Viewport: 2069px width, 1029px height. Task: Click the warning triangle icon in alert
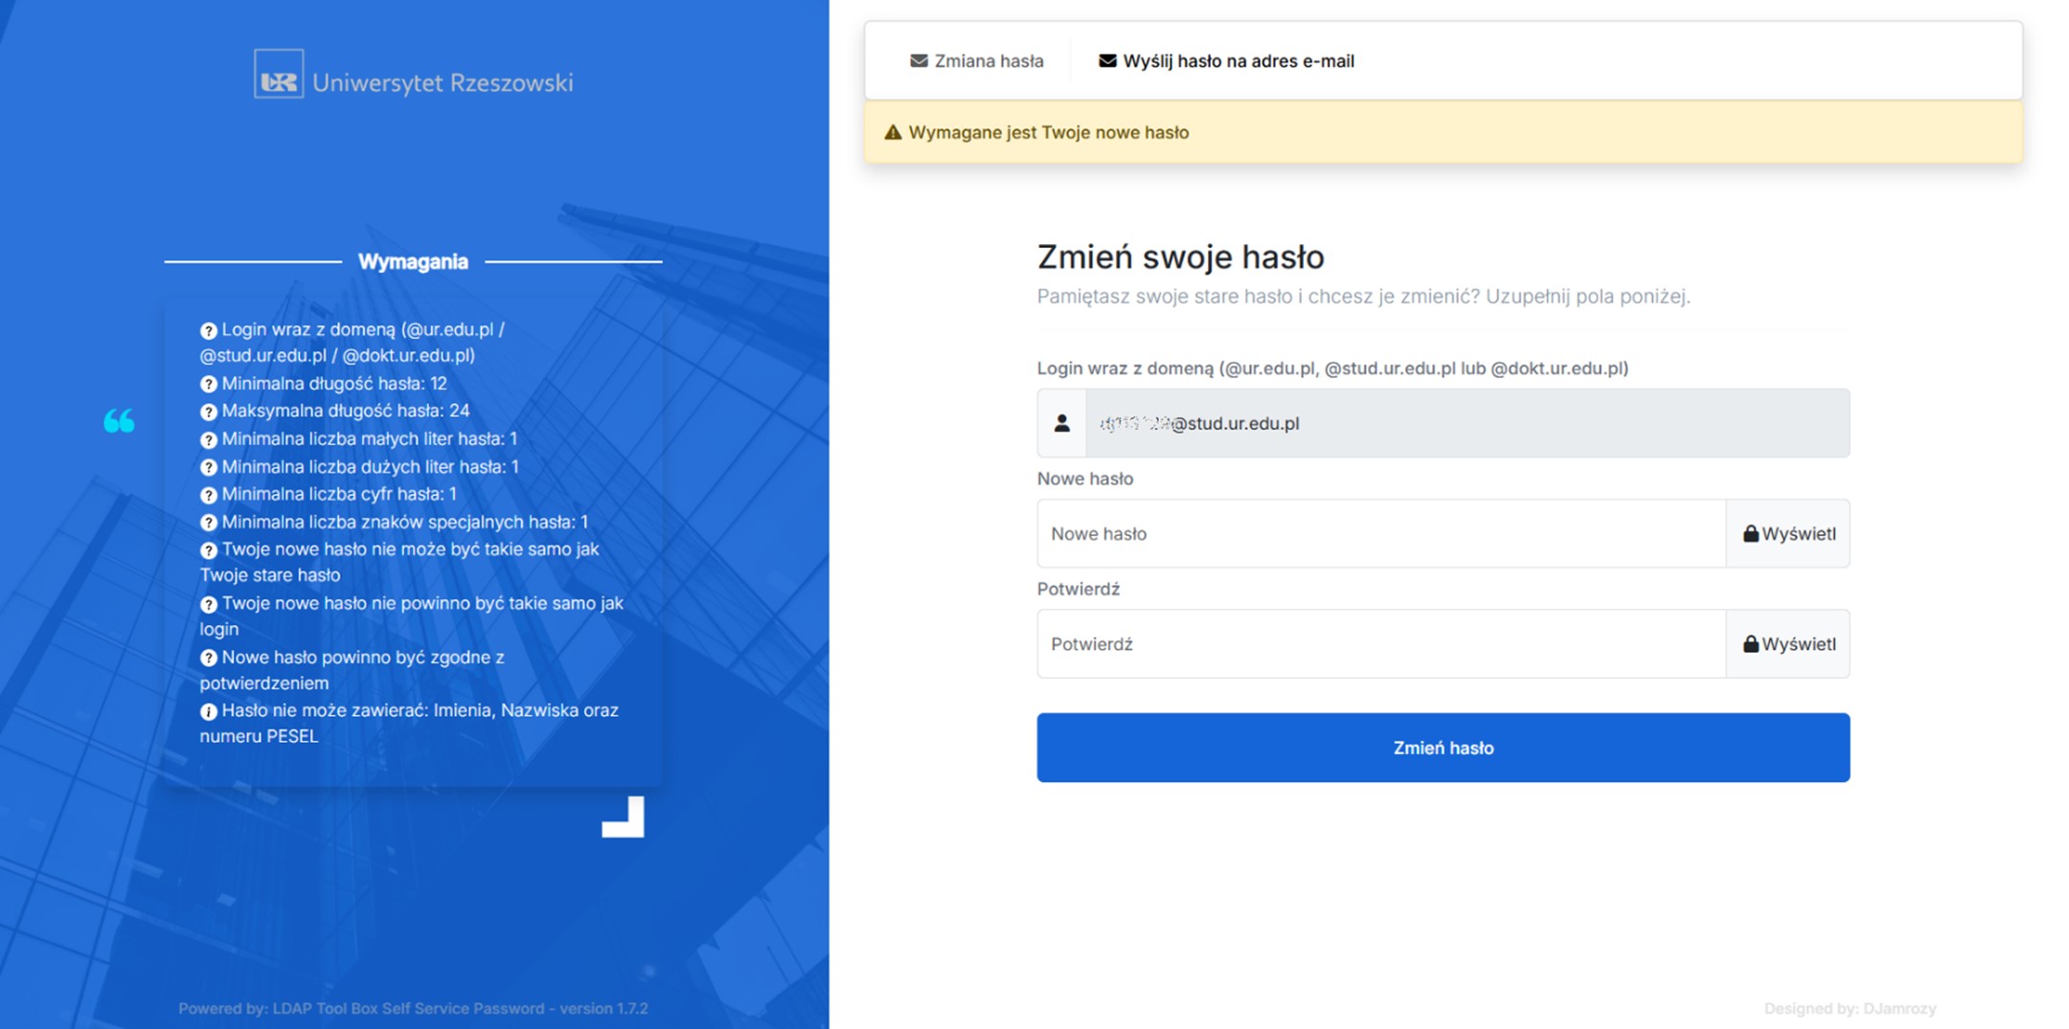(x=893, y=132)
